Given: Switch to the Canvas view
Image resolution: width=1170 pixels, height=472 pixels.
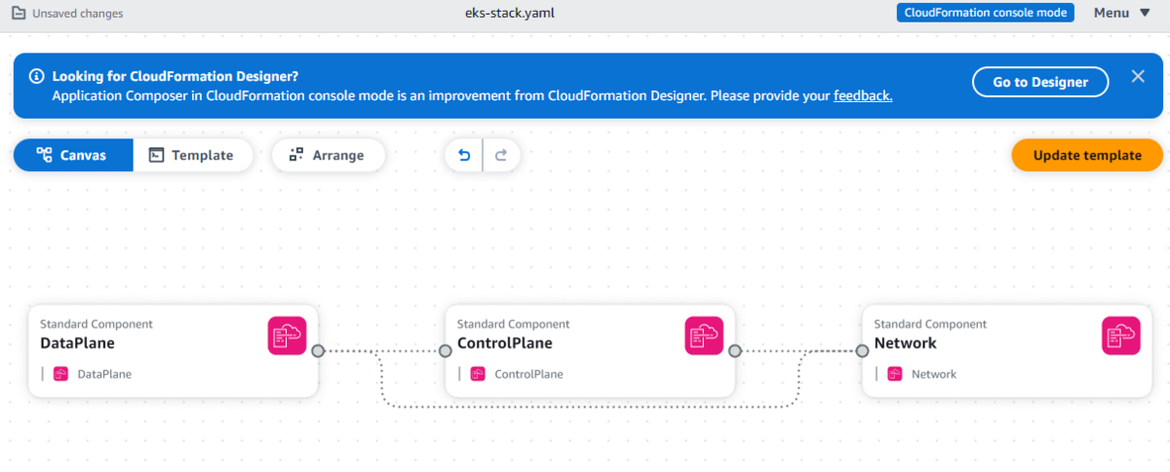Looking at the screenshot, I should click(73, 155).
